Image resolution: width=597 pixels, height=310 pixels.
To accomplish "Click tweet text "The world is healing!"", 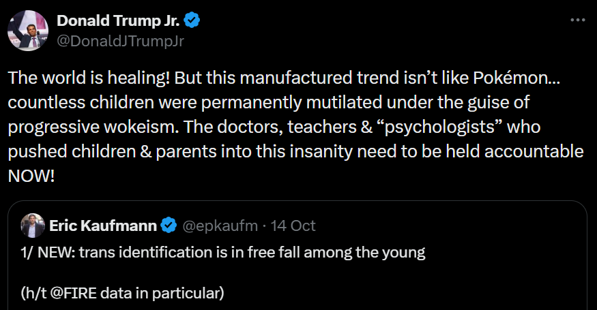I will coord(89,77).
